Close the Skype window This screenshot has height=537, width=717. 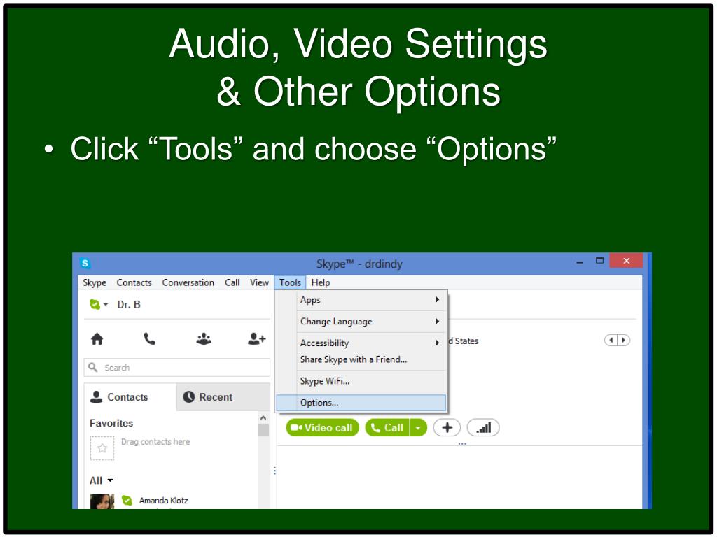coord(627,261)
